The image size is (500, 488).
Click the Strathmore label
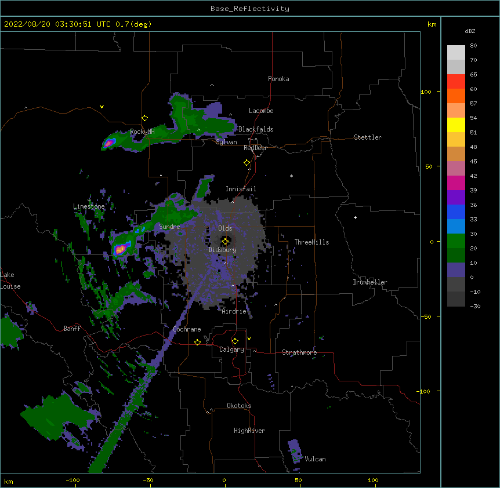299,352
